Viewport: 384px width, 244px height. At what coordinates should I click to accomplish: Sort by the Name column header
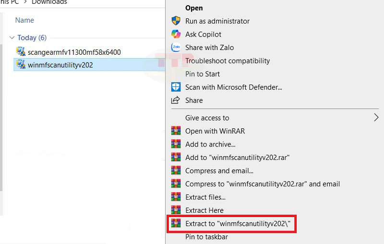point(24,20)
